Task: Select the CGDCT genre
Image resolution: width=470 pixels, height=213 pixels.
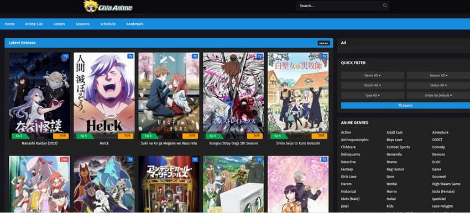Action: (x=437, y=140)
